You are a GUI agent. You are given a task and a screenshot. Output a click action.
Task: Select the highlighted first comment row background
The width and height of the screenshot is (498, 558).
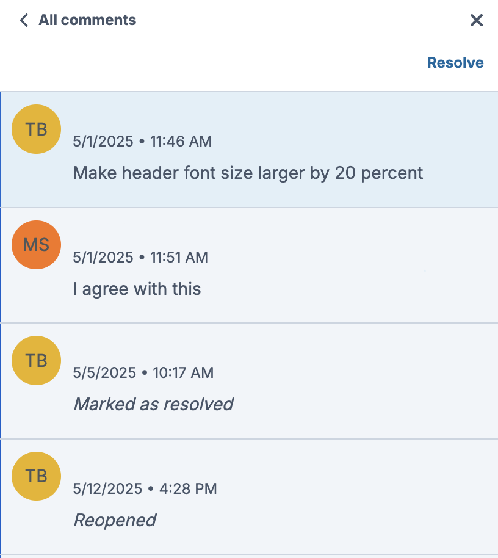pos(249,150)
